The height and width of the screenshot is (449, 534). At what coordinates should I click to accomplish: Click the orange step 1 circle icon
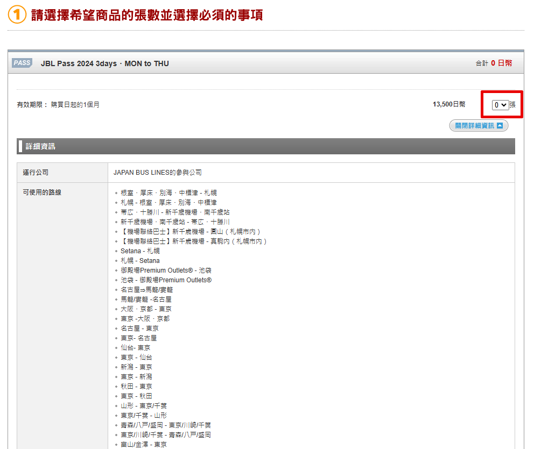[x=17, y=15]
